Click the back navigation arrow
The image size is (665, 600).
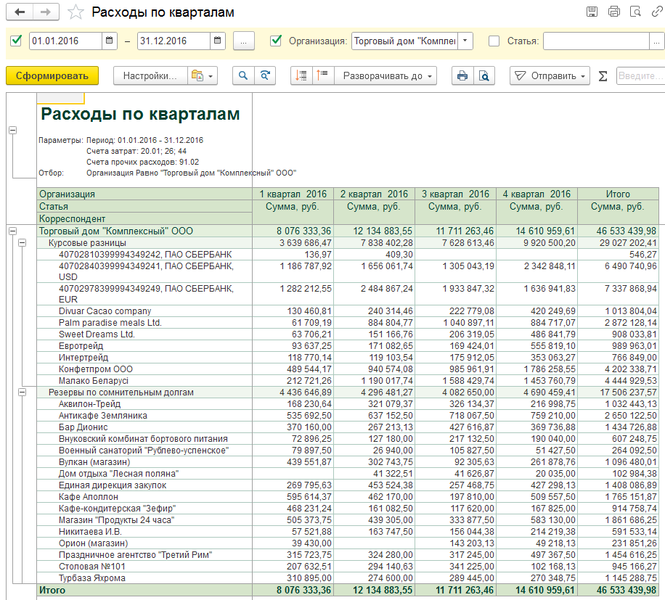20,12
